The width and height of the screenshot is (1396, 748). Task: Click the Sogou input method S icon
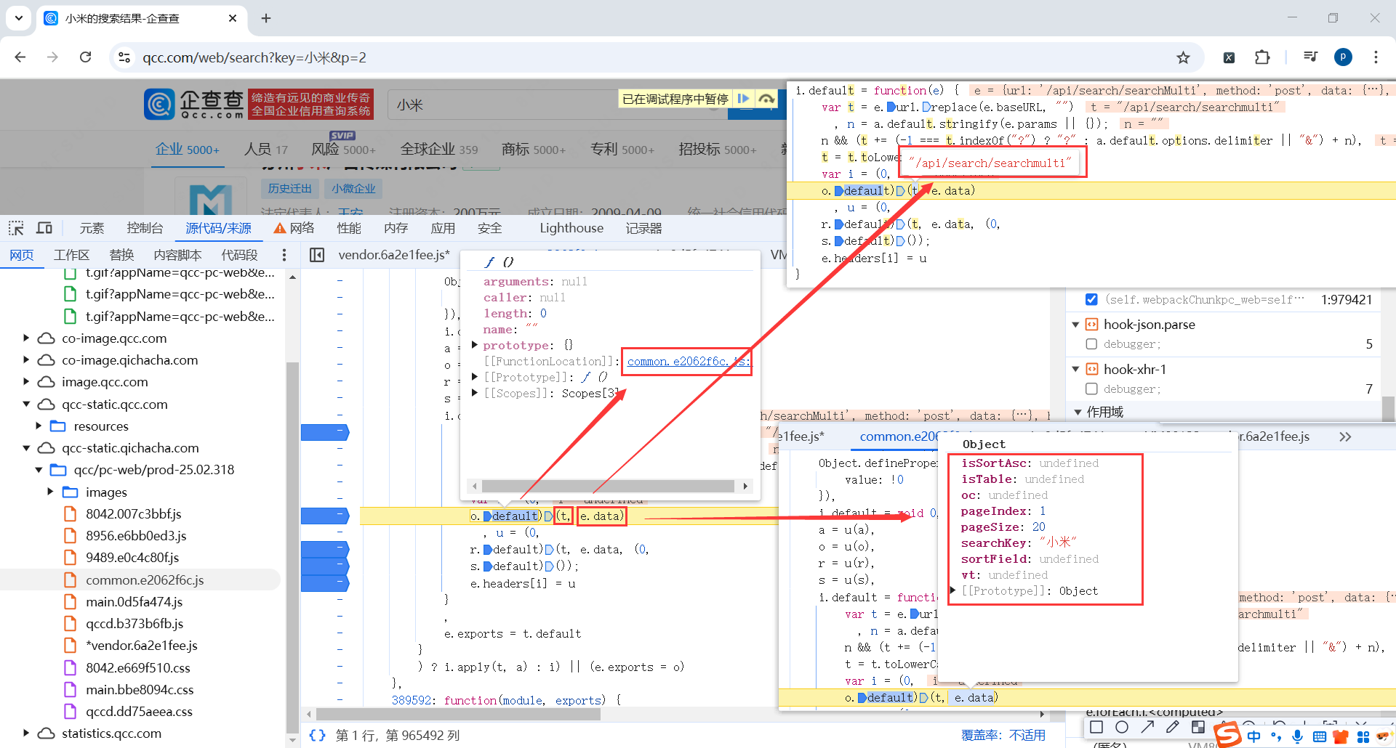(1227, 734)
